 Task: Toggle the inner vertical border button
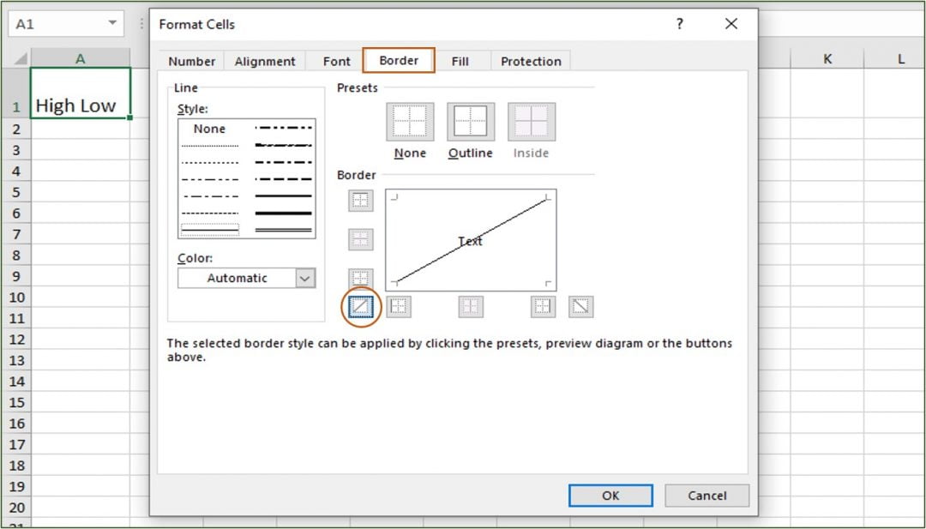pyautogui.click(x=470, y=307)
